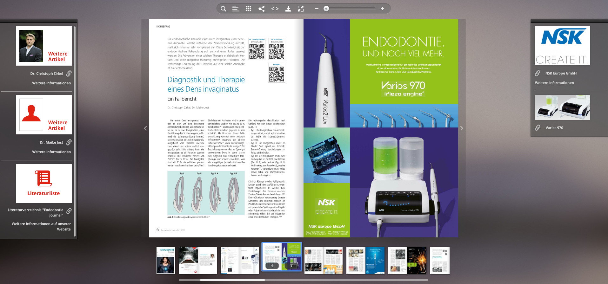This screenshot has width=608, height=284.
Task: Go to the previous page arrow
Action: [x=145, y=128]
